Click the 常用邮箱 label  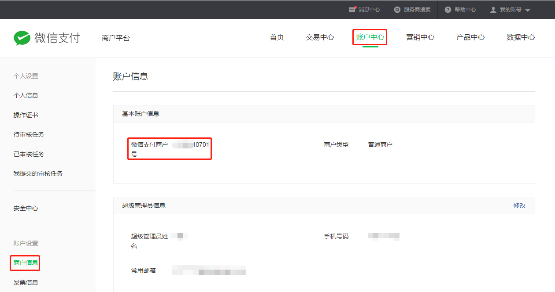(x=144, y=270)
